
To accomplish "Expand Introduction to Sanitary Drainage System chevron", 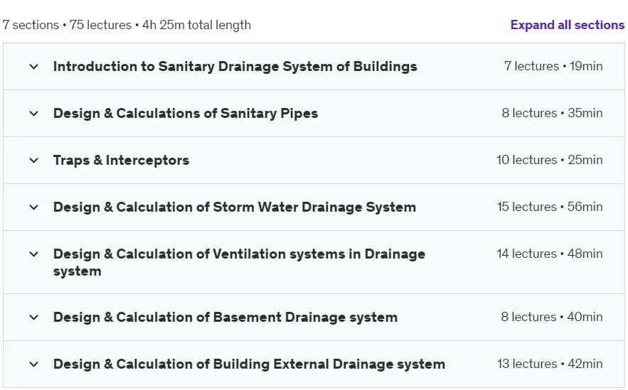I will [x=34, y=66].
